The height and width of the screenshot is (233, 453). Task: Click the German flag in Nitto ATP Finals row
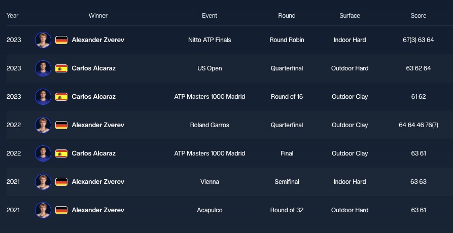click(61, 40)
